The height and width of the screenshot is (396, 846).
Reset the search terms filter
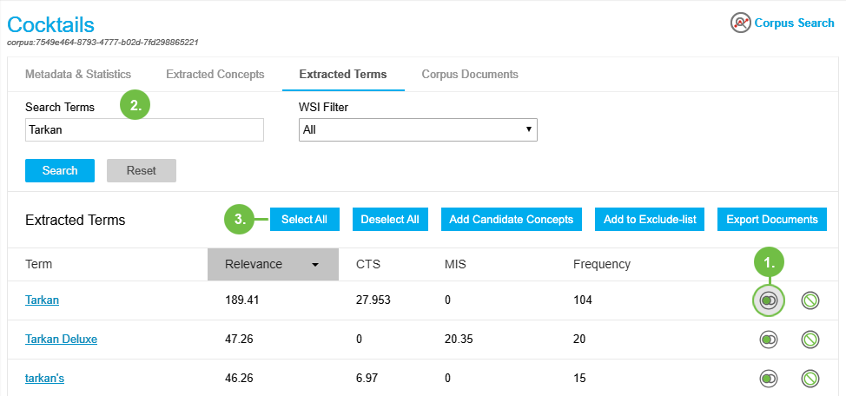[x=141, y=170]
